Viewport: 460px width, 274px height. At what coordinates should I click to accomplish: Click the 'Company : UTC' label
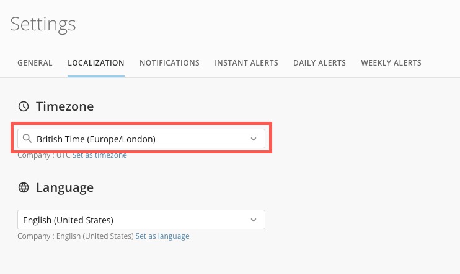(x=43, y=155)
